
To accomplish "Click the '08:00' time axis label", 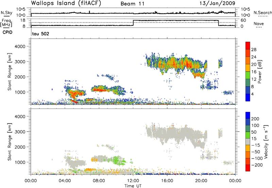I will point(99,181).
